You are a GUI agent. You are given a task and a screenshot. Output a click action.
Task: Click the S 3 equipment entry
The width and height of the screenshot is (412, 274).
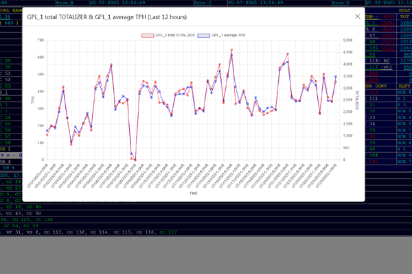(x=402, y=105)
